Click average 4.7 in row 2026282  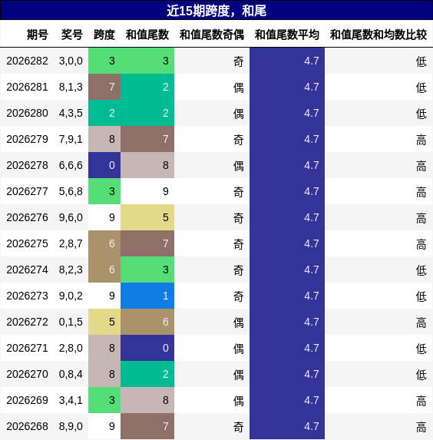pos(287,61)
